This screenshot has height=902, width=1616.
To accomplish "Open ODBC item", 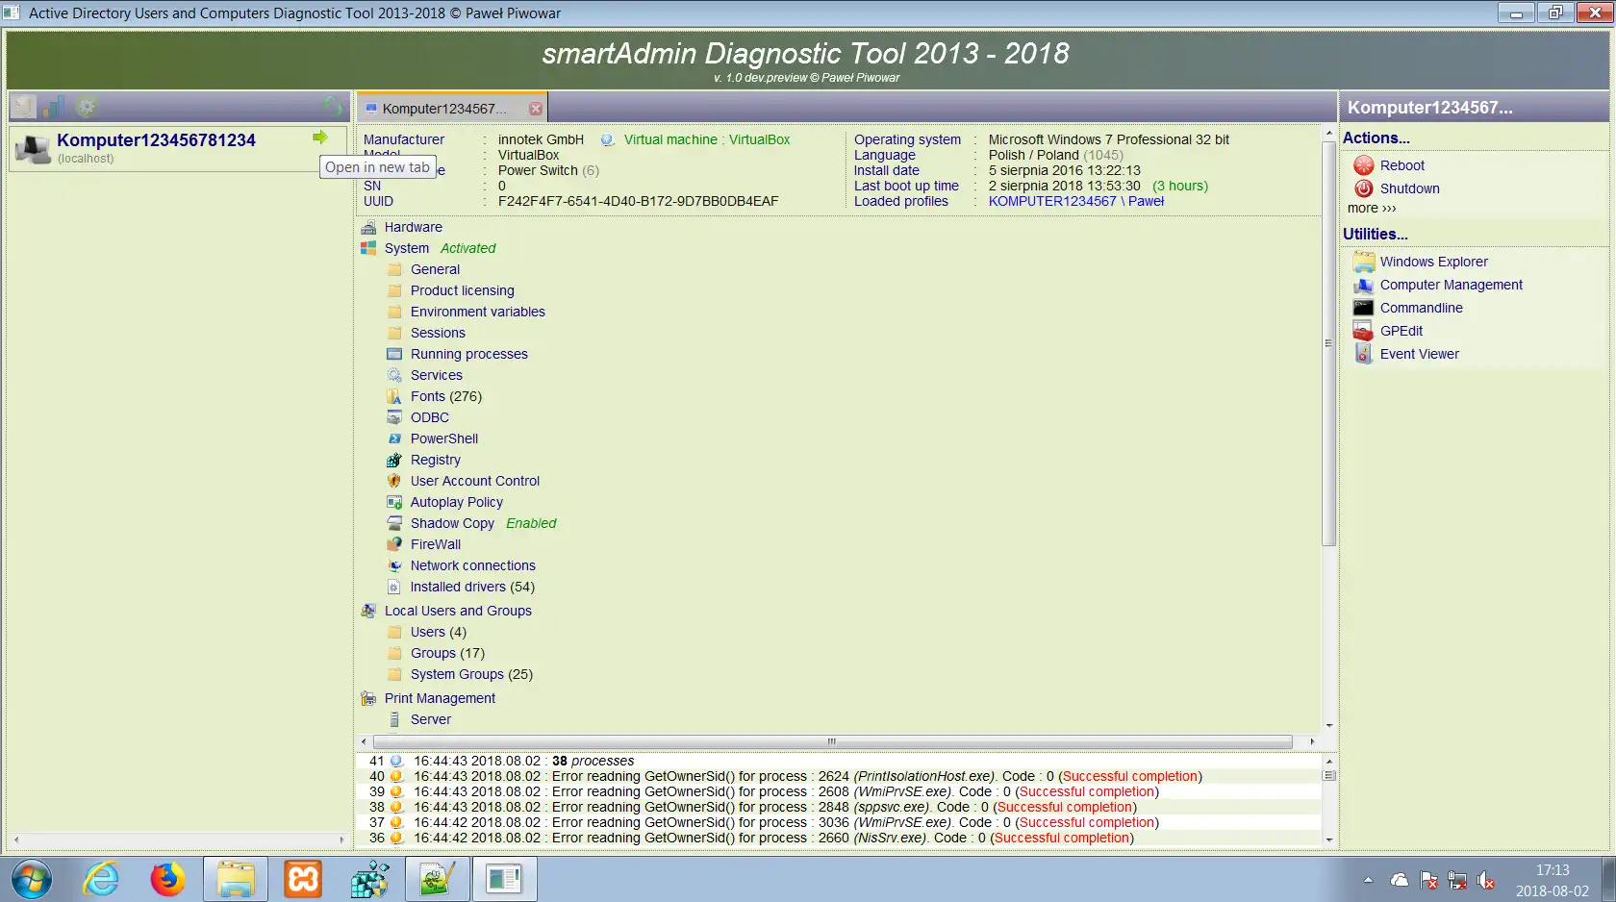I will pos(430,417).
